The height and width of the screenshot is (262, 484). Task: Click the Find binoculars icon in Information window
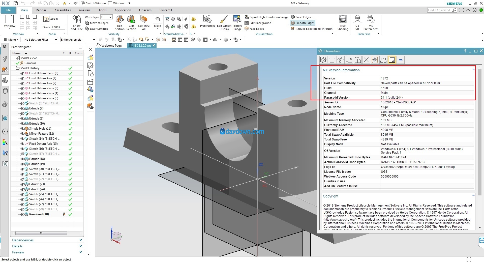pyautogui.click(x=383, y=60)
